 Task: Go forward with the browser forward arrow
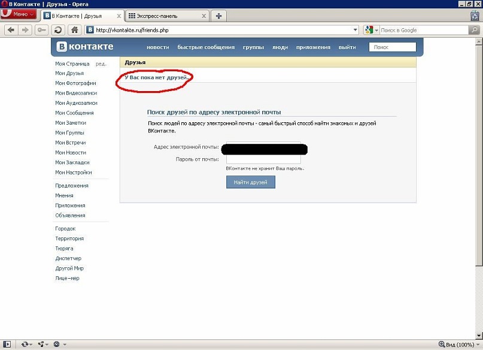tap(25, 30)
